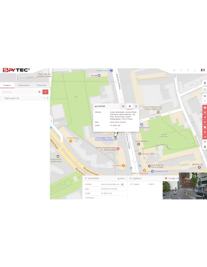The image size is (207, 267).
Task: Click the Fly Car Paris 13 marker
Action: click(140, 154)
